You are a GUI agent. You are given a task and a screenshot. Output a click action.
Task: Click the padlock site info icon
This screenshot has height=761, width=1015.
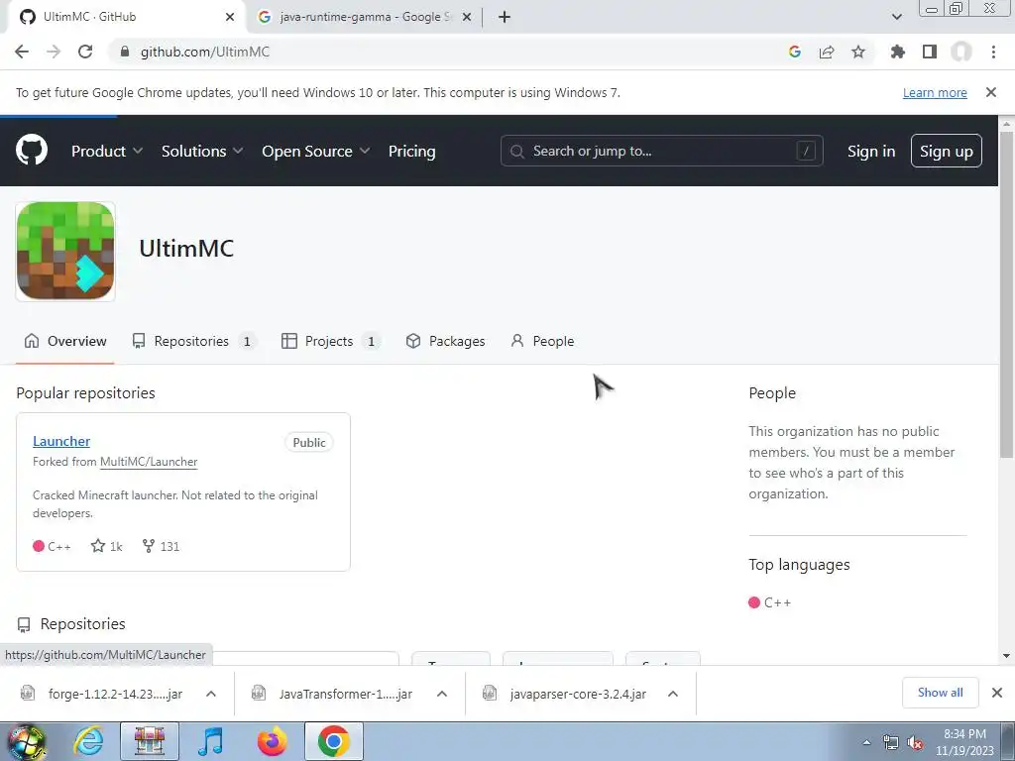pyautogui.click(x=125, y=52)
